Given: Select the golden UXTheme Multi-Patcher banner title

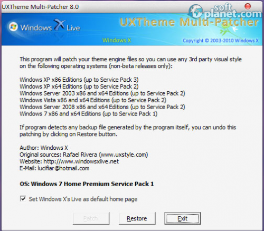Looking at the screenshot, I should click(x=189, y=22).
